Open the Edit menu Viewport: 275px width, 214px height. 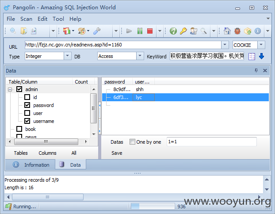click(x=42, y=19)
